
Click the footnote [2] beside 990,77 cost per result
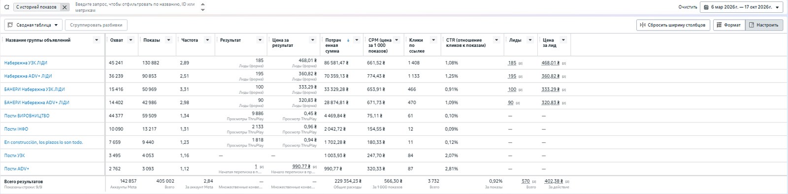(x=314, y=167)
